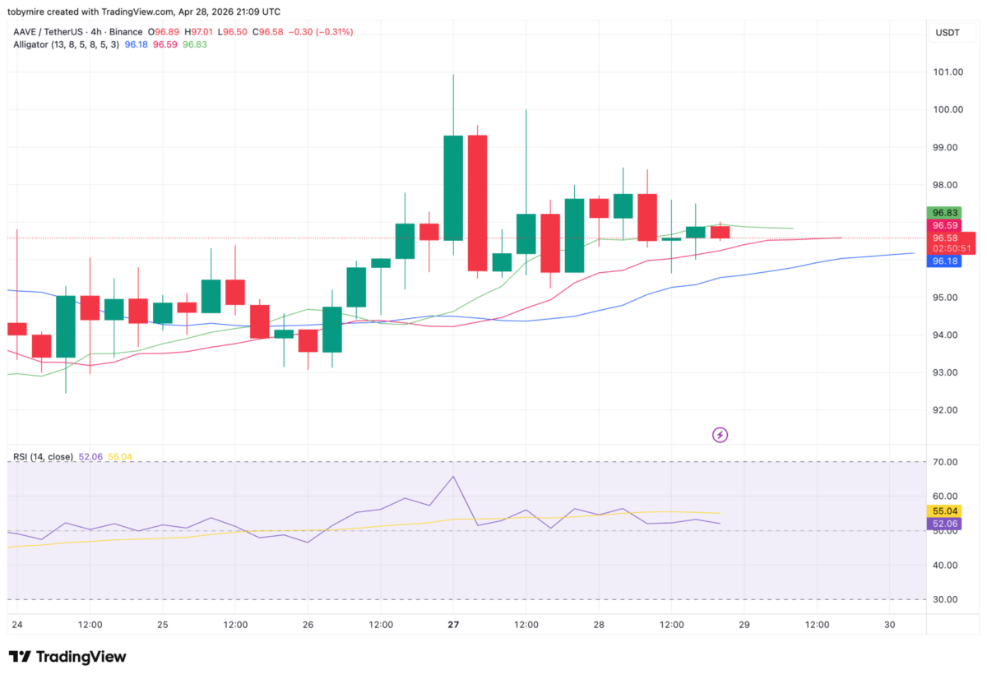Click the 70.00 level on RSI axis
This screenshot has width=987, height=679.
(x=945, y=462)
